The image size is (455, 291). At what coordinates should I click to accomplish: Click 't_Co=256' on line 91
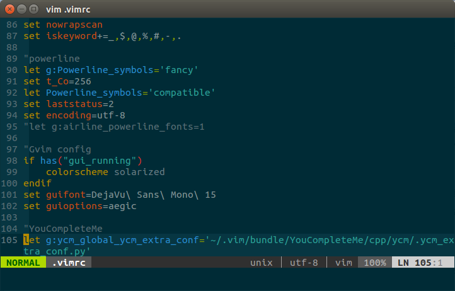(x=69, y=81)
